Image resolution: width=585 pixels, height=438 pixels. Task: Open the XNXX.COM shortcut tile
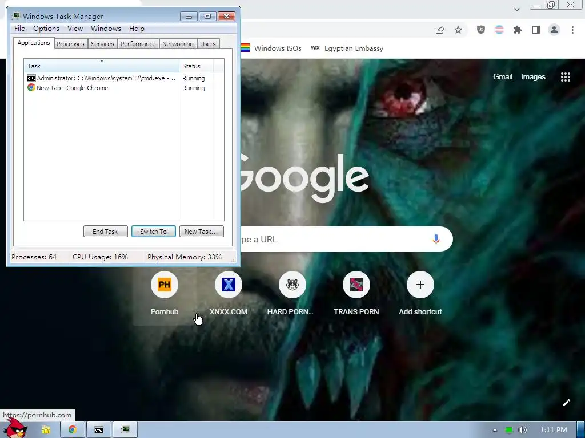click(x=229, y=294)
